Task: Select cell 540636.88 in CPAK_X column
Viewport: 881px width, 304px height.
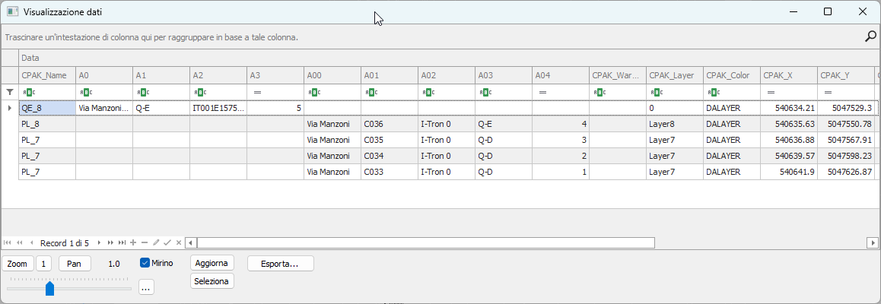Action: (790, 140)
